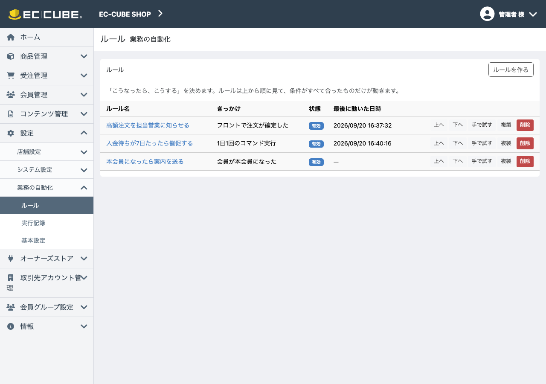This screenshot has height=384, width=546.
Task: Collapse the 業務の自動化 submenu chevron
Action: [x=84, y=188]
